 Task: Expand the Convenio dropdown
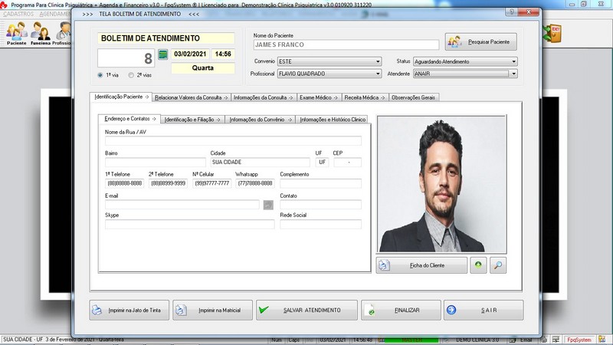[378, 61]
